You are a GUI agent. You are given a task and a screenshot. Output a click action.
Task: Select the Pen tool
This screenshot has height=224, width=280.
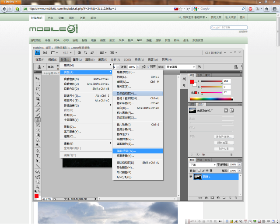coord(38,151)
